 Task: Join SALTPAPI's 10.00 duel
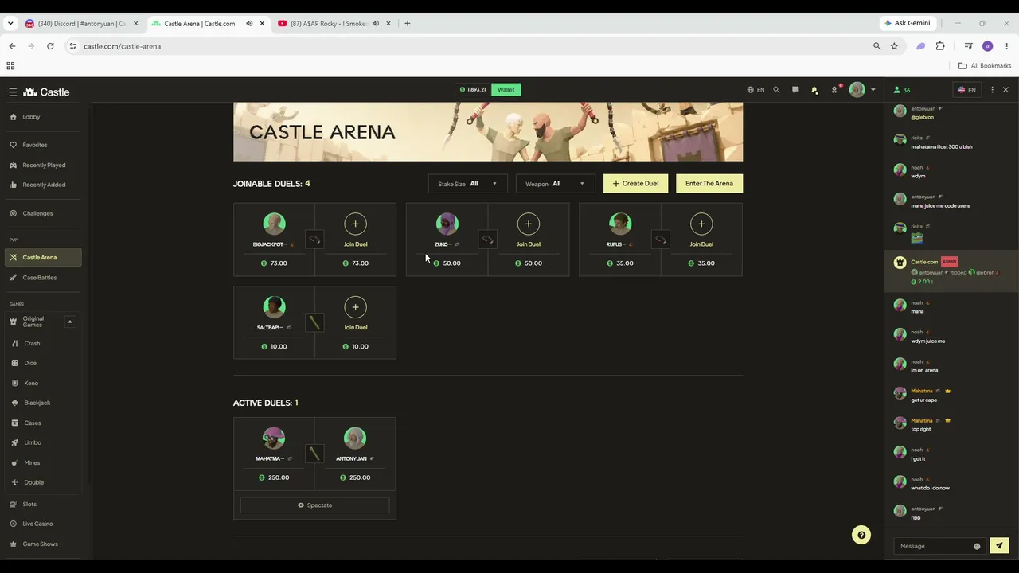[x=355, y=314]
